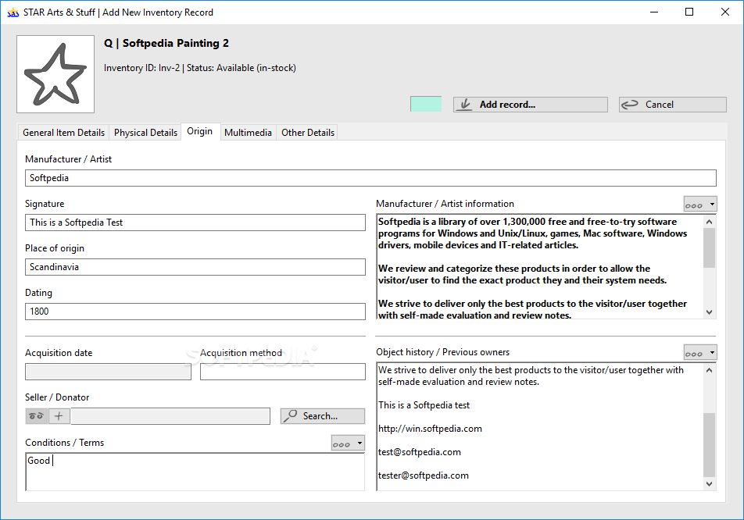Click the Acquisition date field

[108, 372]
